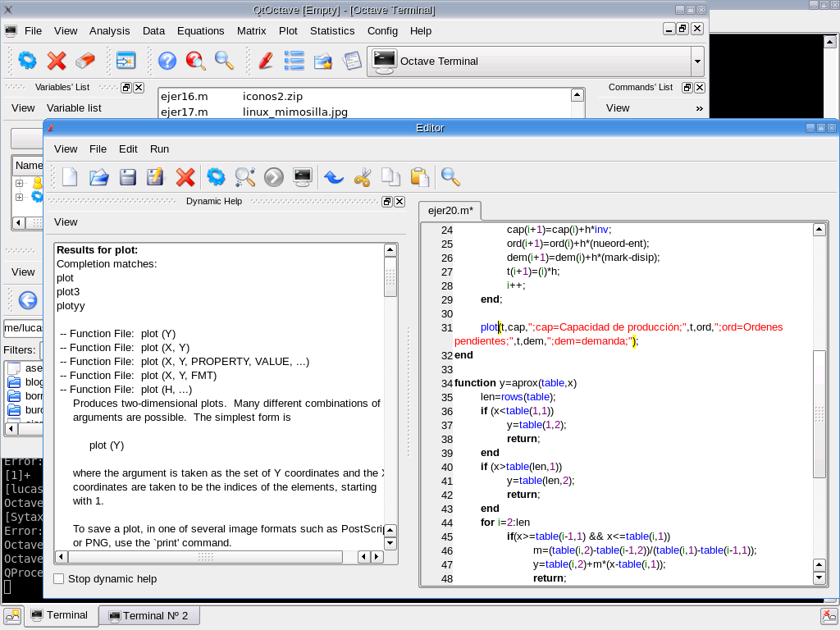This screenshot has width=840, height=630.
Task: Click the scissors Cut icon
Action: coord(363,177)
